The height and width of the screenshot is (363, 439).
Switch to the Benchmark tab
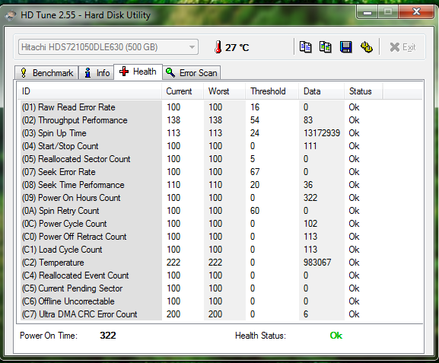click(46, 73)
